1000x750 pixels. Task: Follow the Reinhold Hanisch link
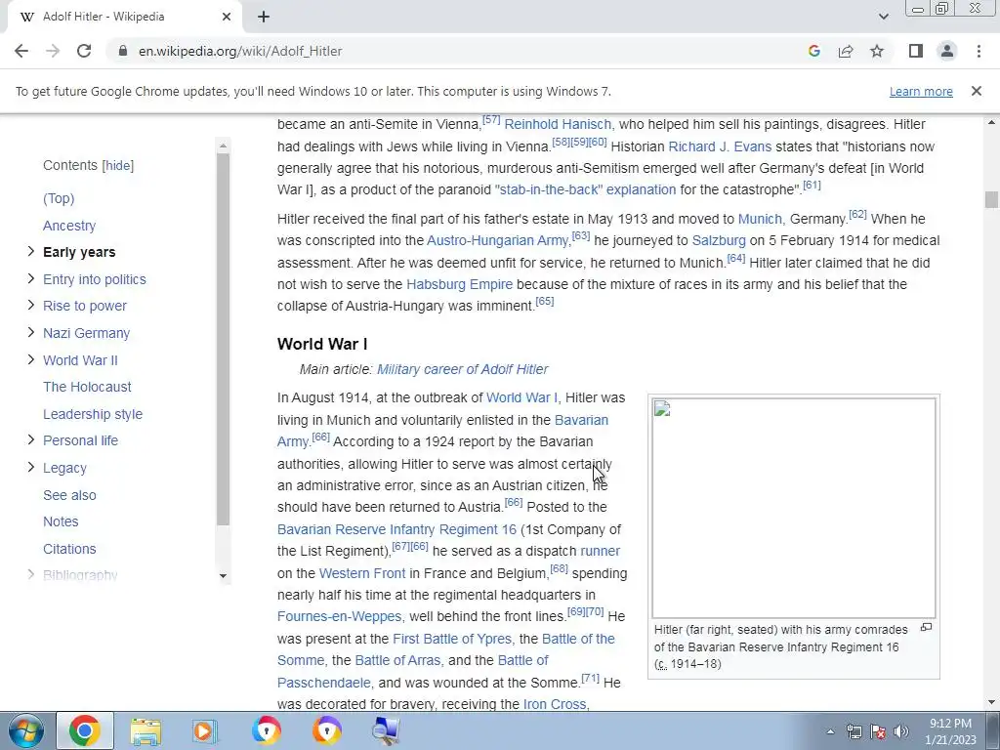(558, 124)
